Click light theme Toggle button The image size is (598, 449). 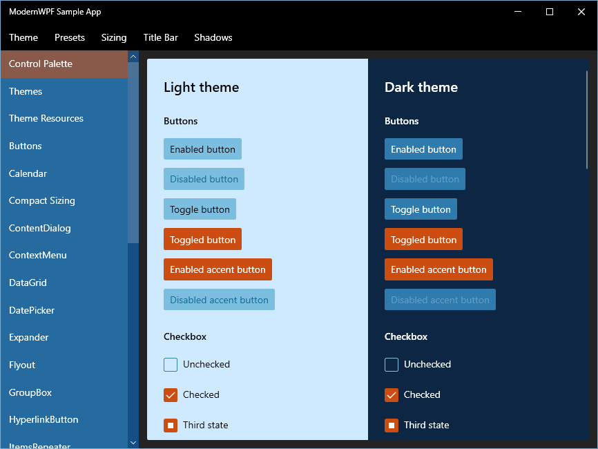point(200,209)
